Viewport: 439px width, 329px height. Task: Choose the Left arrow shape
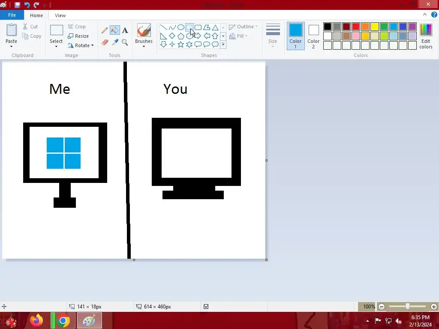[x=207, y=36]
